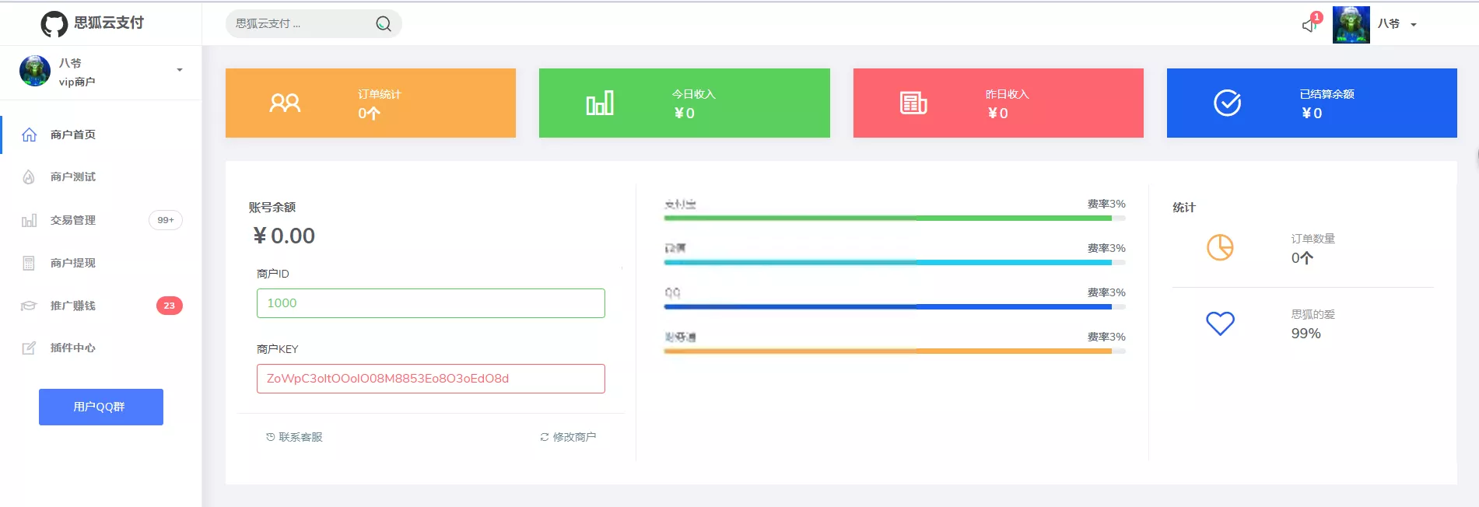Click the calculator icon for 商户提现
The image size is (1479, 507).
[29, 264]
